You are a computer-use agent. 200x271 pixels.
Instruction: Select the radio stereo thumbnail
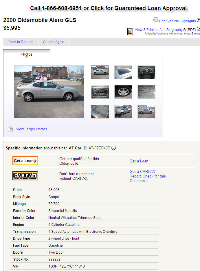[x=100, y=92]
